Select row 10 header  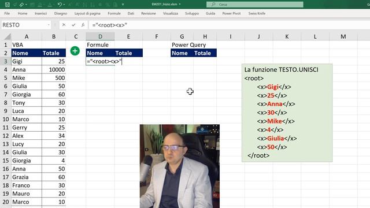click(5, 119)
